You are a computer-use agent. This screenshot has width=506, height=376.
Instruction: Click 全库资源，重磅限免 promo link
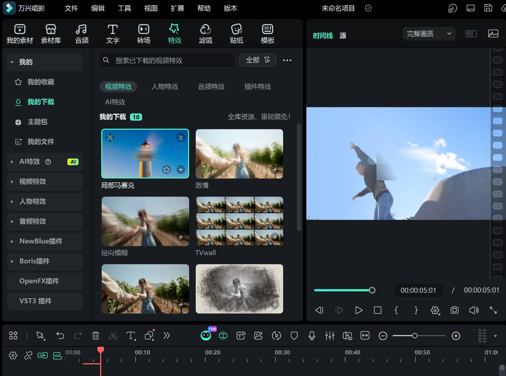click(x=259, y=117)
